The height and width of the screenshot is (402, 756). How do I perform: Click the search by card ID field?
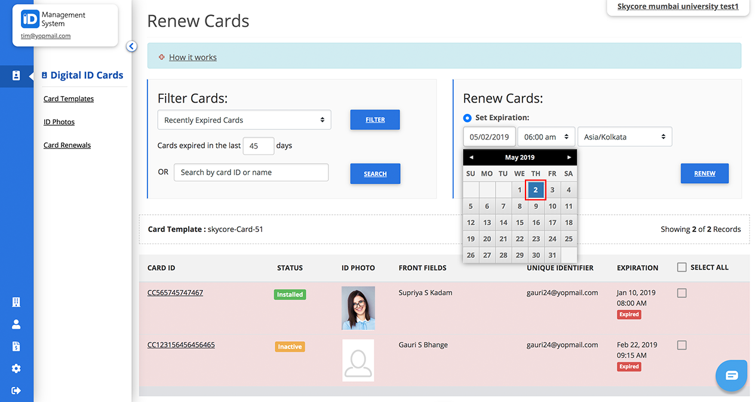pos(251,172)
